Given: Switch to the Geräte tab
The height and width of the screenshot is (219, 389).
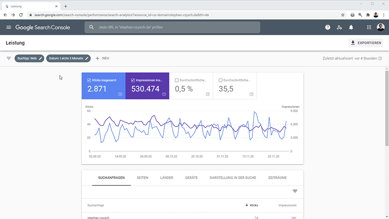Looking at the screenshot, I should click(x=191, y=178).
